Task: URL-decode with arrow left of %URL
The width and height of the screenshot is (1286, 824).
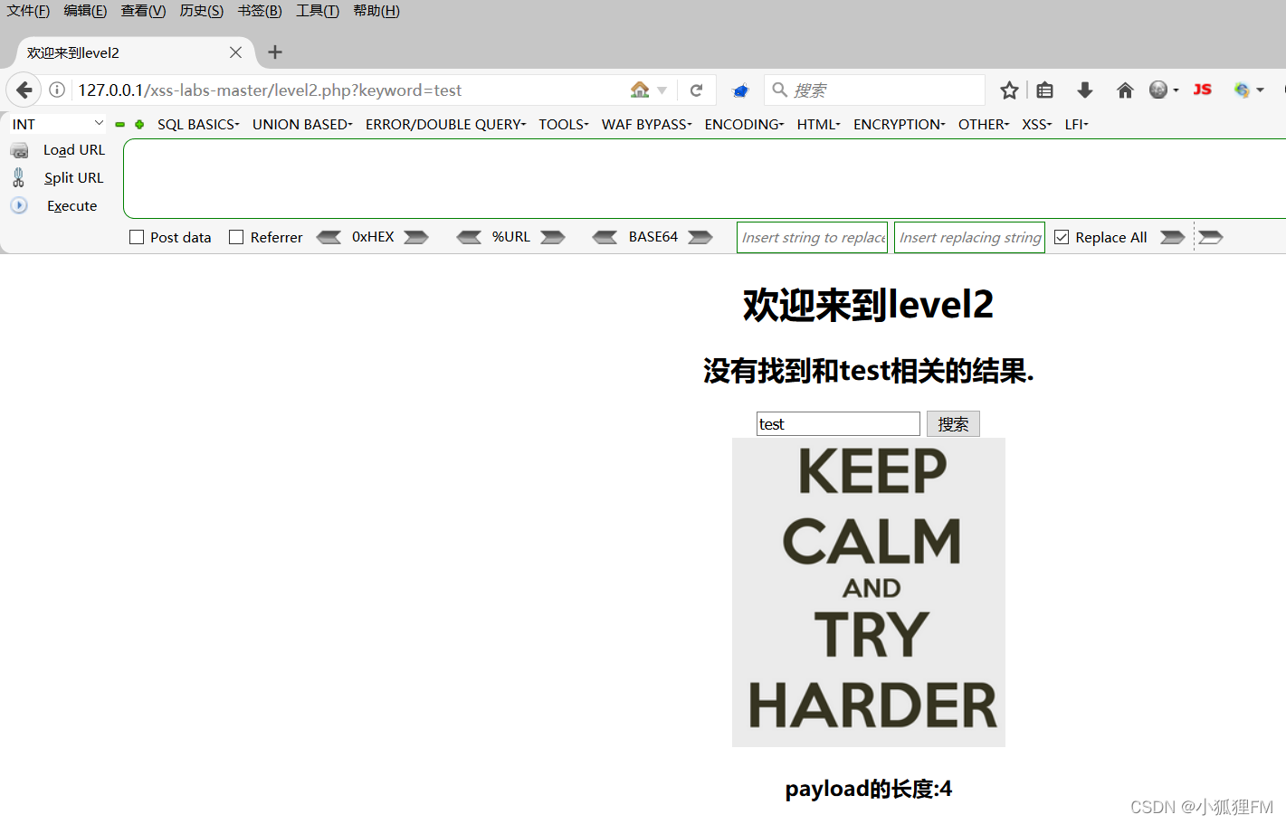Action: 469,237
